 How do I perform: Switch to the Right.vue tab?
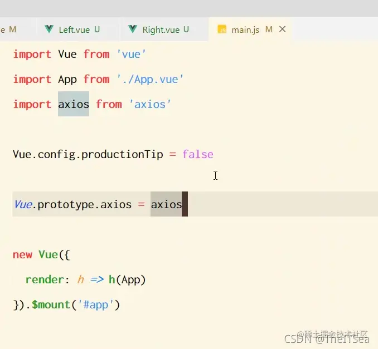pos(164,30)
